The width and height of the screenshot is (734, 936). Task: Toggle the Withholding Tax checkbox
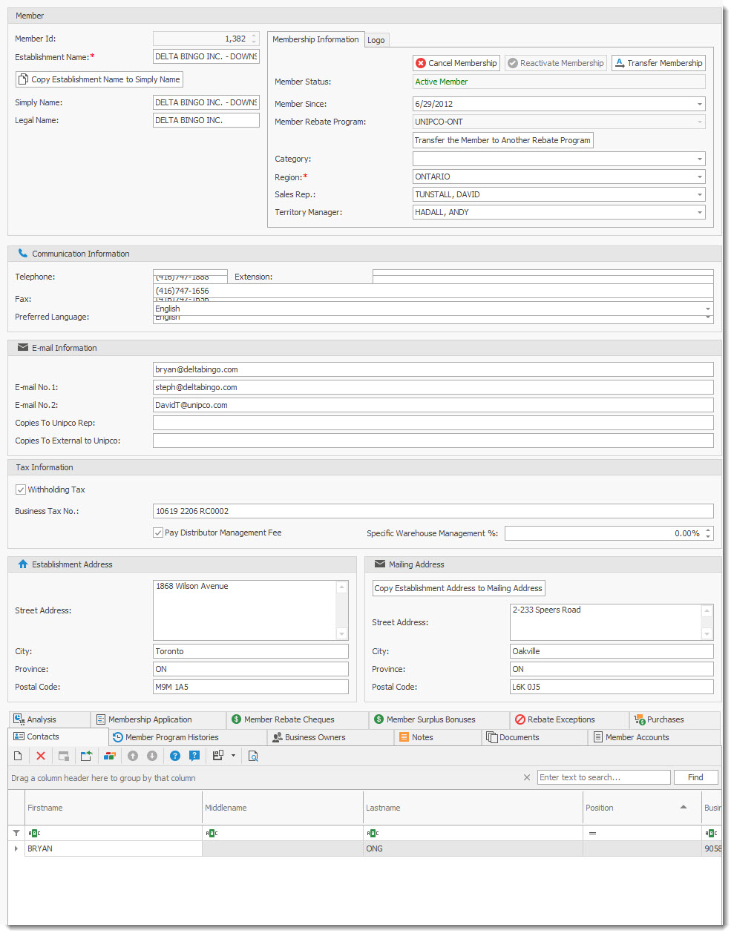pyautogui.click(x=21, y=490)
